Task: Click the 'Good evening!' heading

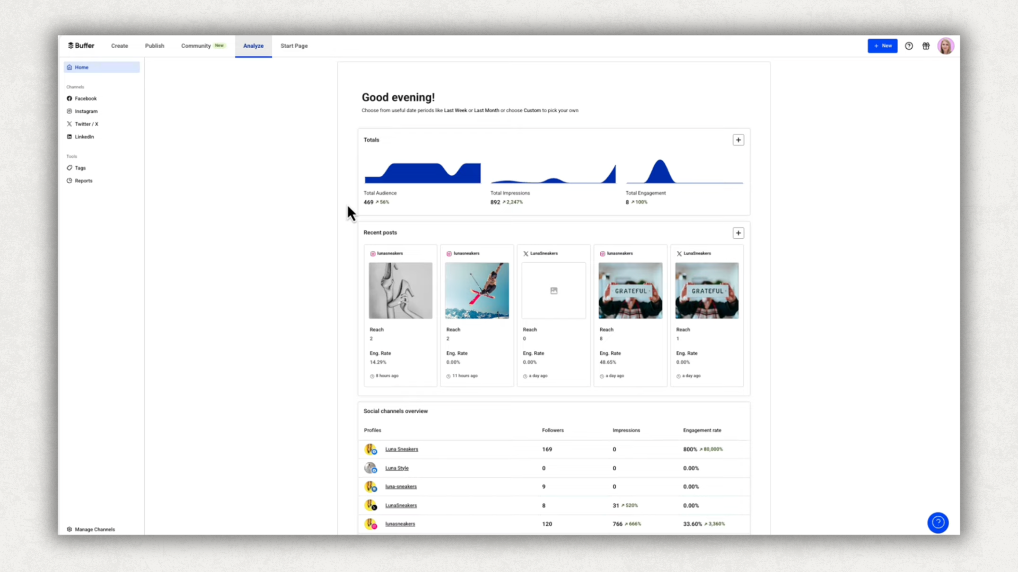Action: [x=398, y=97]
